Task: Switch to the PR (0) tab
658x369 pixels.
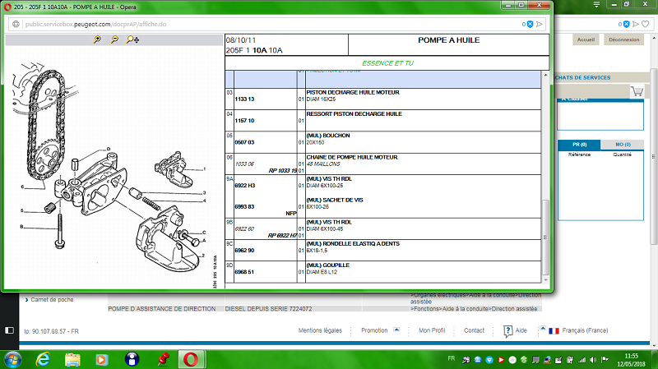Action: click(580, 145)
